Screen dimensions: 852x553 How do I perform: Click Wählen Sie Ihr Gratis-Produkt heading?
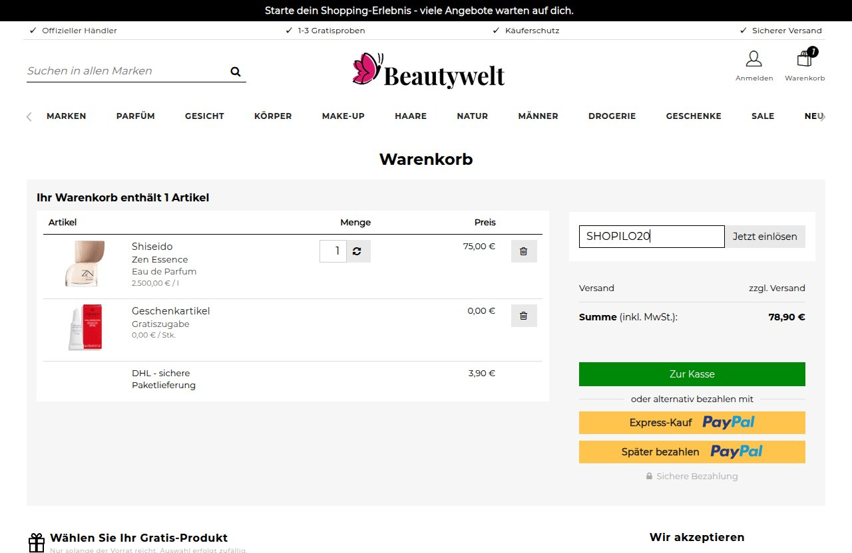pyautogui.click(x=139, y=538)
